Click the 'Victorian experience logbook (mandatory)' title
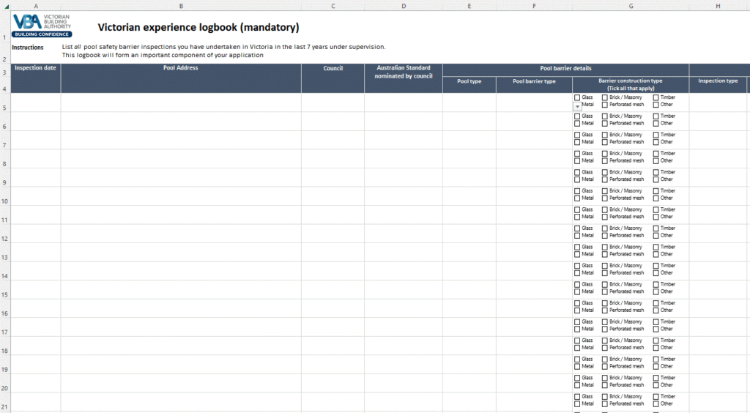The image size is (750, 413). 198,28
